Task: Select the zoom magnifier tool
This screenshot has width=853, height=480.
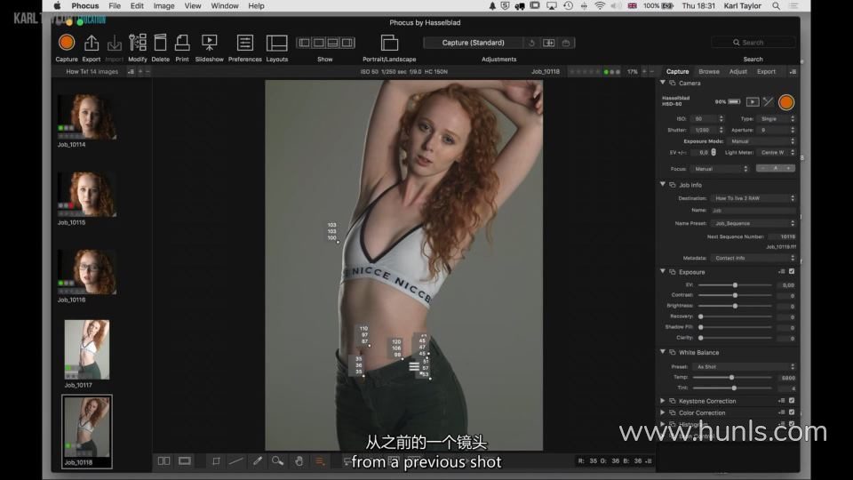Action: [277, 461]
